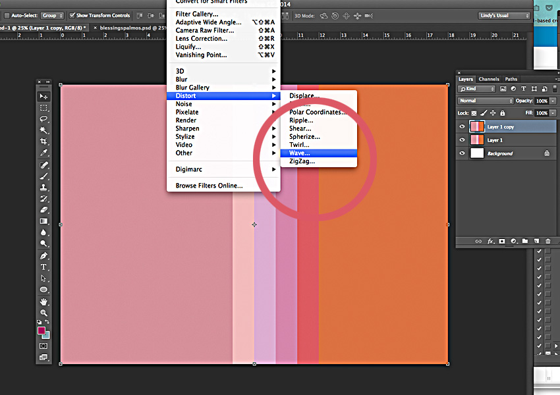
Task: Click Browse Filters Online menu entry
Action: 209,186
